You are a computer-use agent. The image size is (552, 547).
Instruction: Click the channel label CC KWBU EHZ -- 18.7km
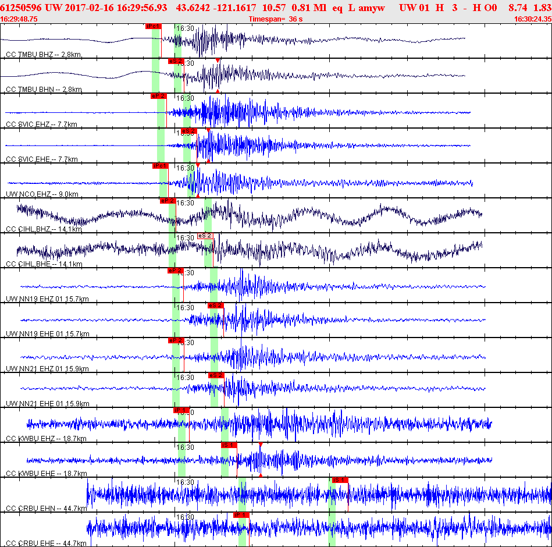pyautogui.click(x=46, y=439)
